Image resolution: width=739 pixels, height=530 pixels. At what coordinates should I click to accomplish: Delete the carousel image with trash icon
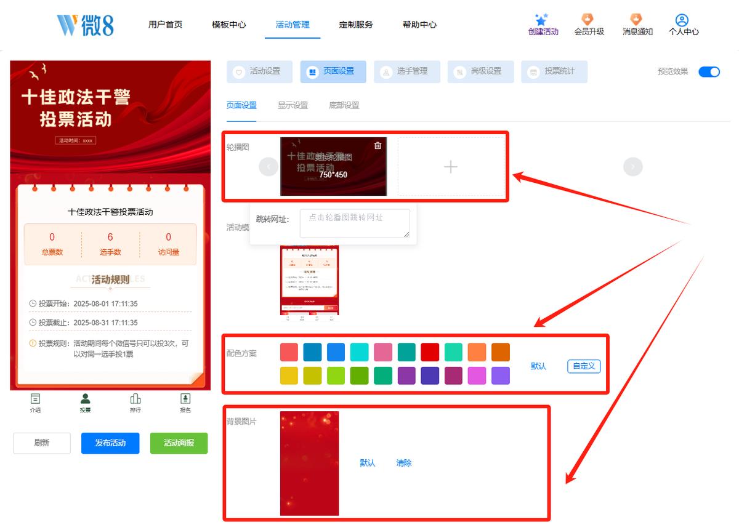tap(378, 145)
